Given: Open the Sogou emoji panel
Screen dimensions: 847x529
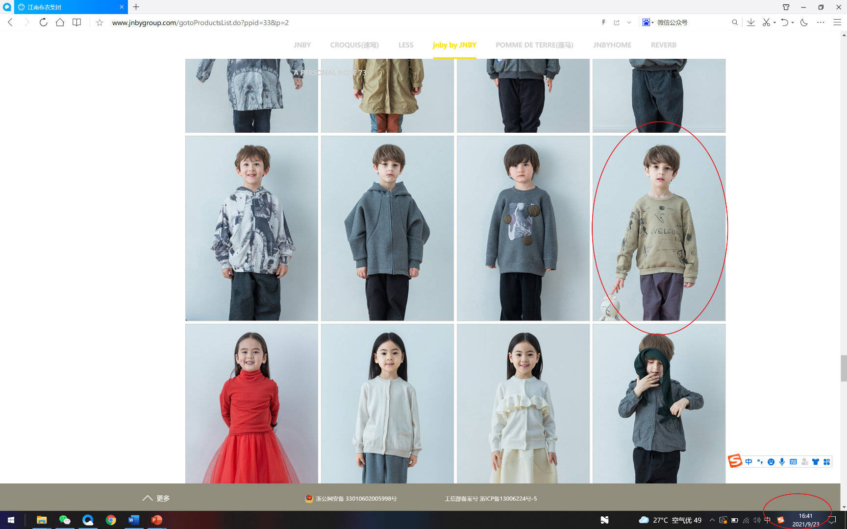Looking at the screenshot, I should click(771, 461).
